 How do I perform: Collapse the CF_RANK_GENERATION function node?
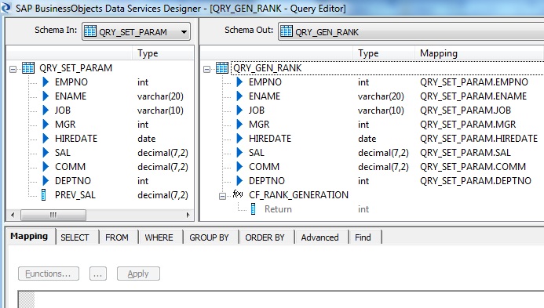point(222,197)
